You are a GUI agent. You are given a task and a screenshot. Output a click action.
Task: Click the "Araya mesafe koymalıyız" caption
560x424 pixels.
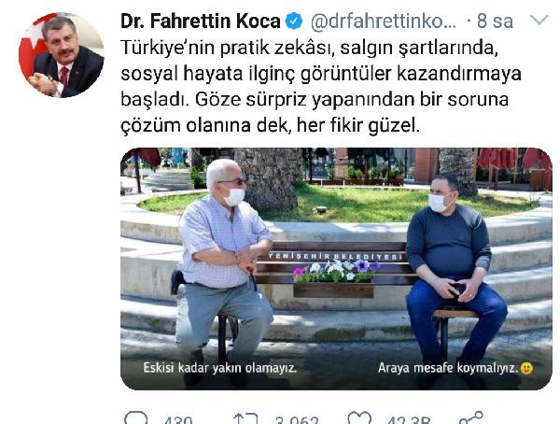coord(448,368)
